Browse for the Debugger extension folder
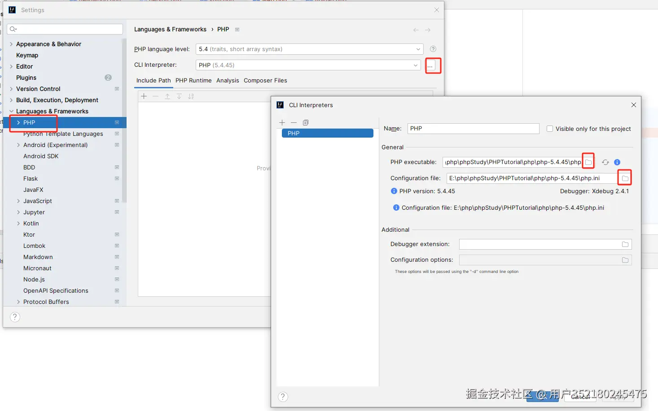This screenshot has width=658, height=411. click(625, 244)
